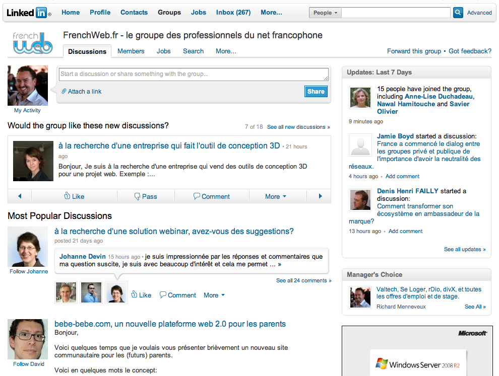Click Follow David link
The image size is (499, 376).
click(x=29, y=364)
